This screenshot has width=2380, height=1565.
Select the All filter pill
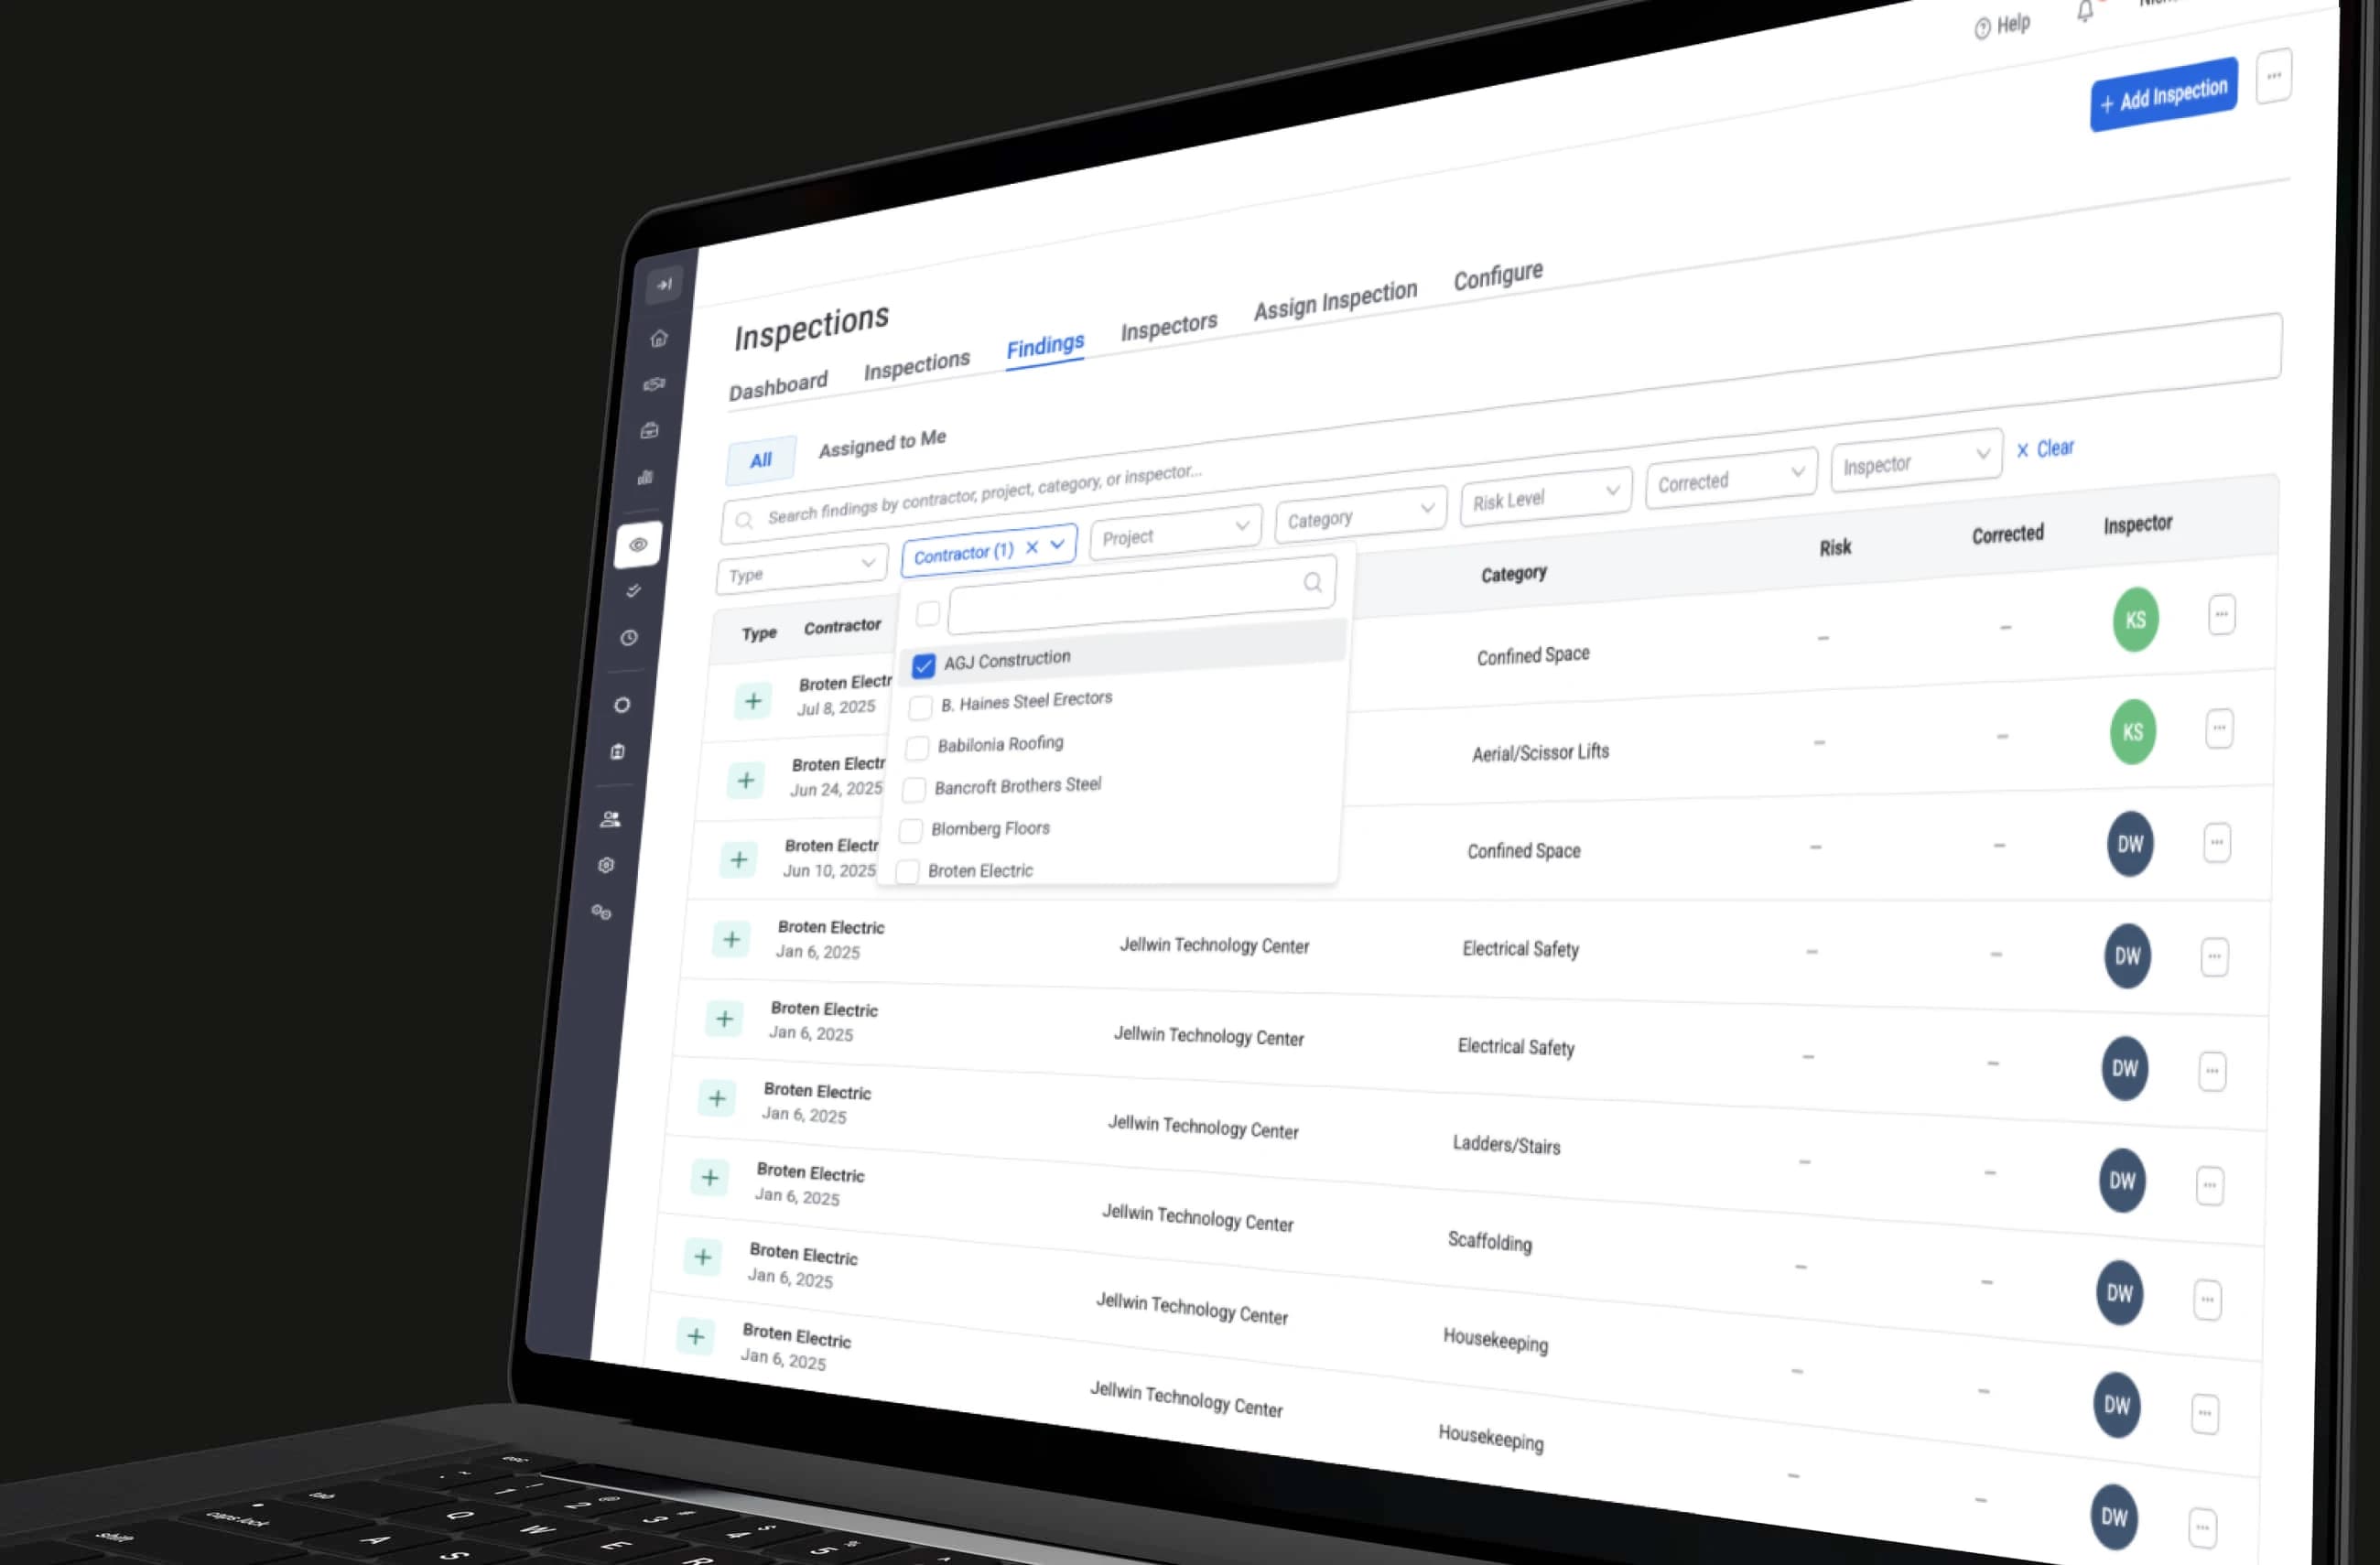(x=761, y=459)
